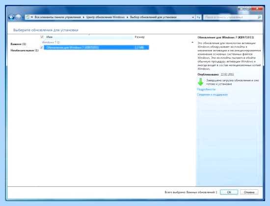This screenshot has width=270, height=206.
Task: Open 'Центр обновления Windows' breadcrumb
Action: 106,17
